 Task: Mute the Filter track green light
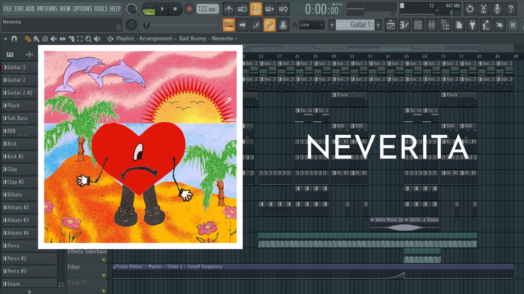pos(104,275)
